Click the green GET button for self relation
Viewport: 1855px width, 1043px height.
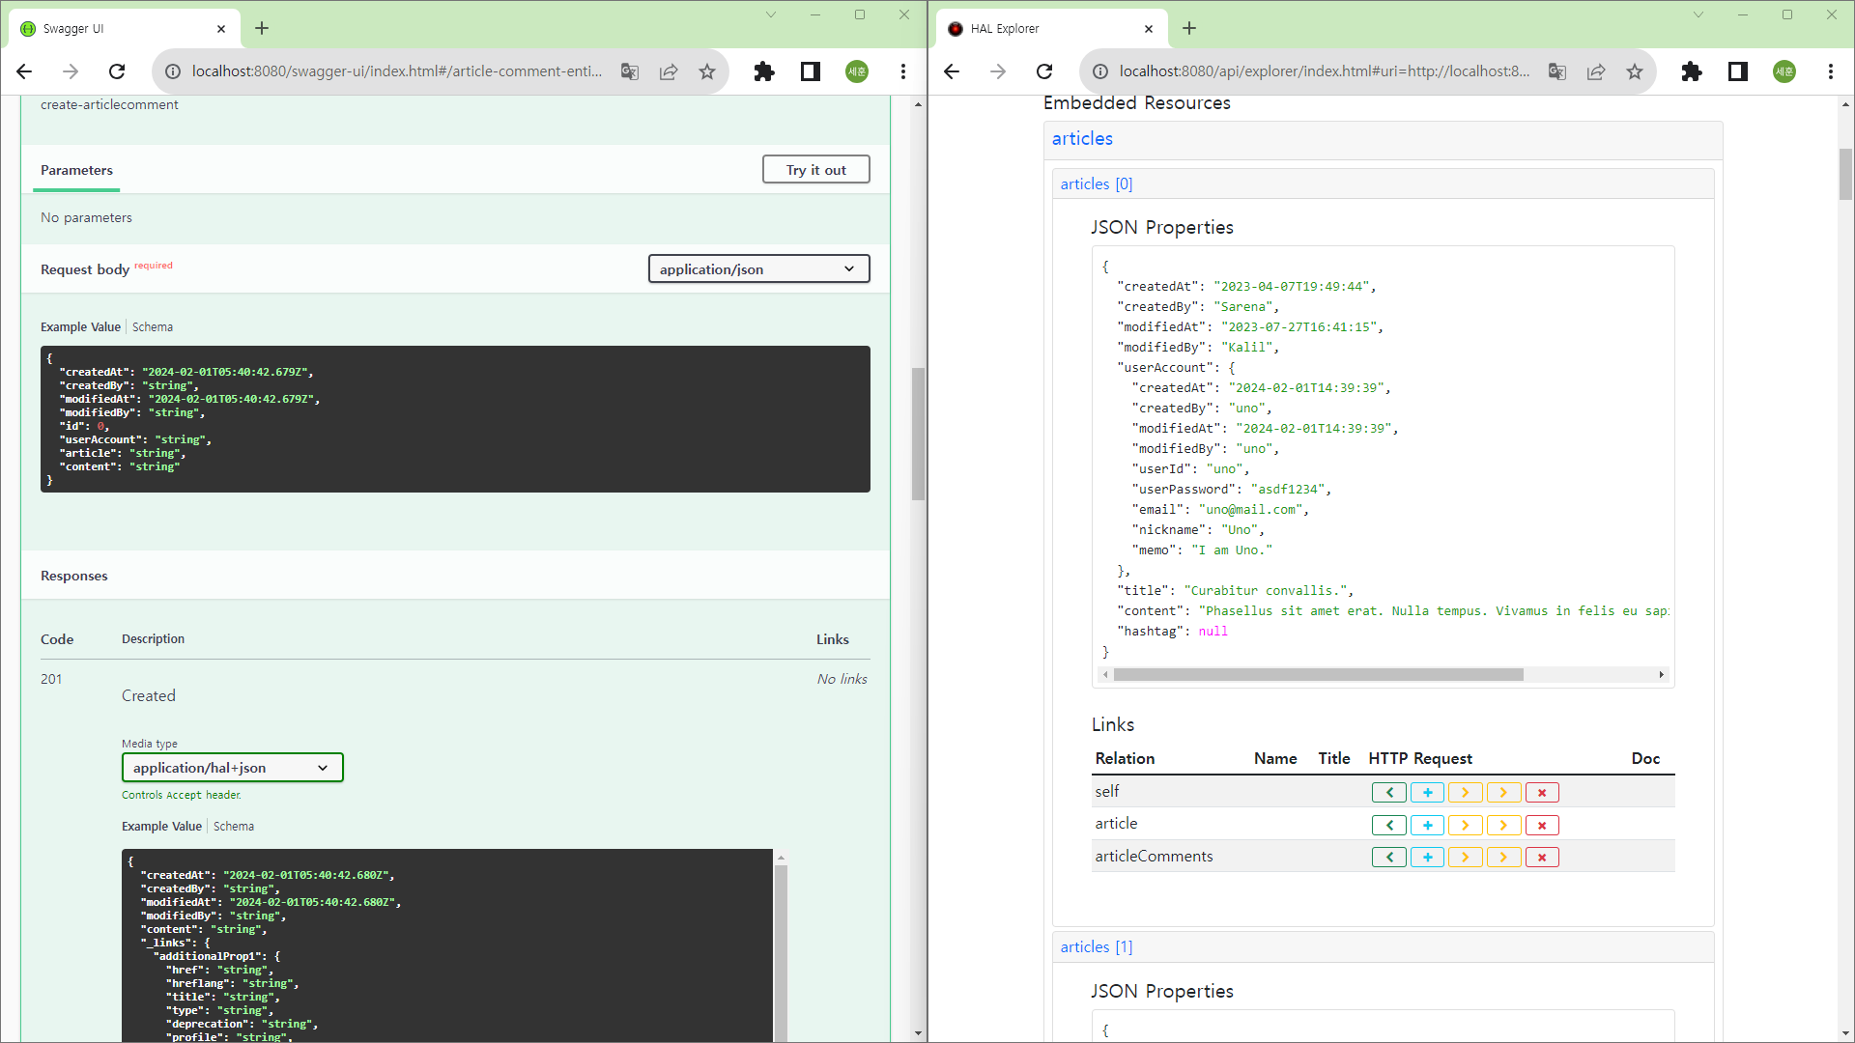pyautogui.click(x=1388, y=793)
